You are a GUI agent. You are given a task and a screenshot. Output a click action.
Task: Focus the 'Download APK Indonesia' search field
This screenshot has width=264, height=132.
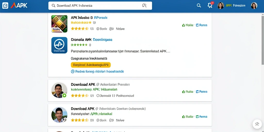(100, 6)
